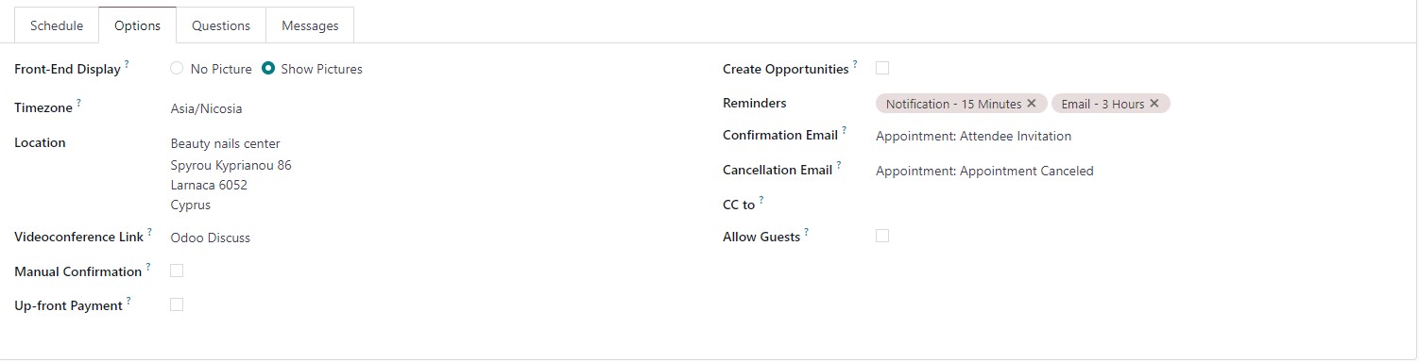This screenshot has height=361, width=1419.
Task: Show the Manual Confirmation help question mark
Action: [x=148, y=267]
